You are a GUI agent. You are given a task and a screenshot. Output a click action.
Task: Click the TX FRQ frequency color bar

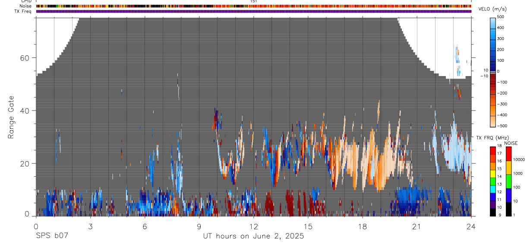pyautogui.click(x=493, y=181)
